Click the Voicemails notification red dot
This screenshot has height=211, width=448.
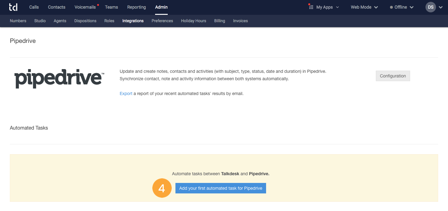(98, 4)
